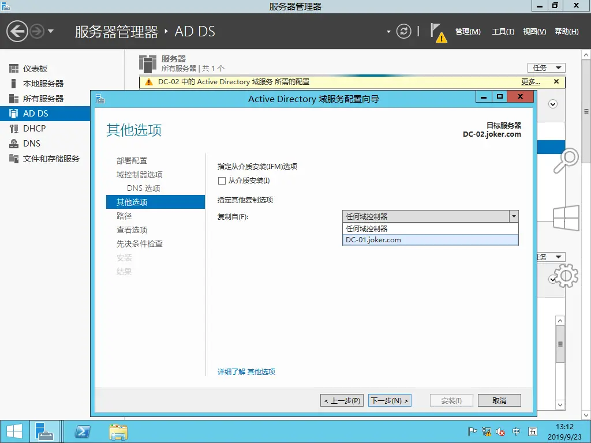Click 下一步(N) > button
This screenshot has height=443, width=591.
[x=390, y=400]
